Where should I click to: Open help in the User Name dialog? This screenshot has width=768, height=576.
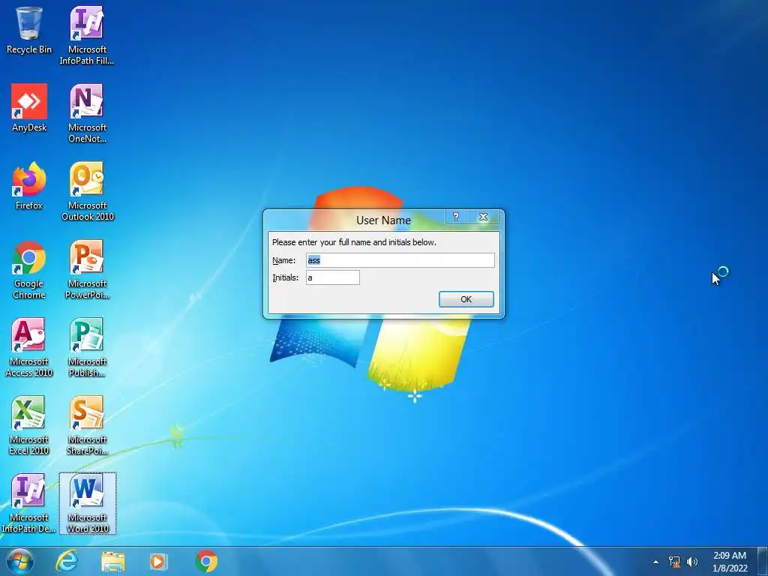pos(456,217)
